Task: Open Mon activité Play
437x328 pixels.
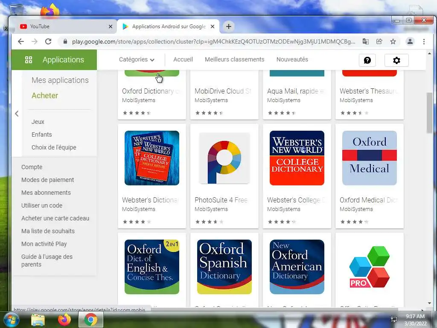Action: coord(44,244)
